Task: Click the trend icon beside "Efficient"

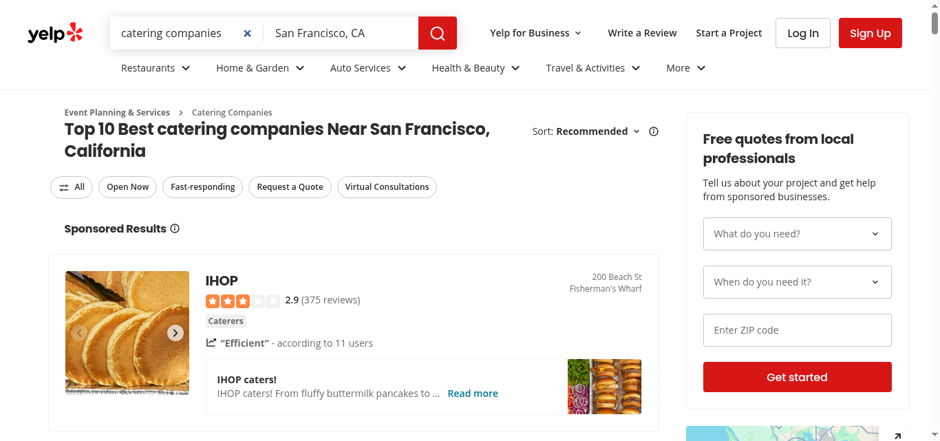Action: coord(211,343)
